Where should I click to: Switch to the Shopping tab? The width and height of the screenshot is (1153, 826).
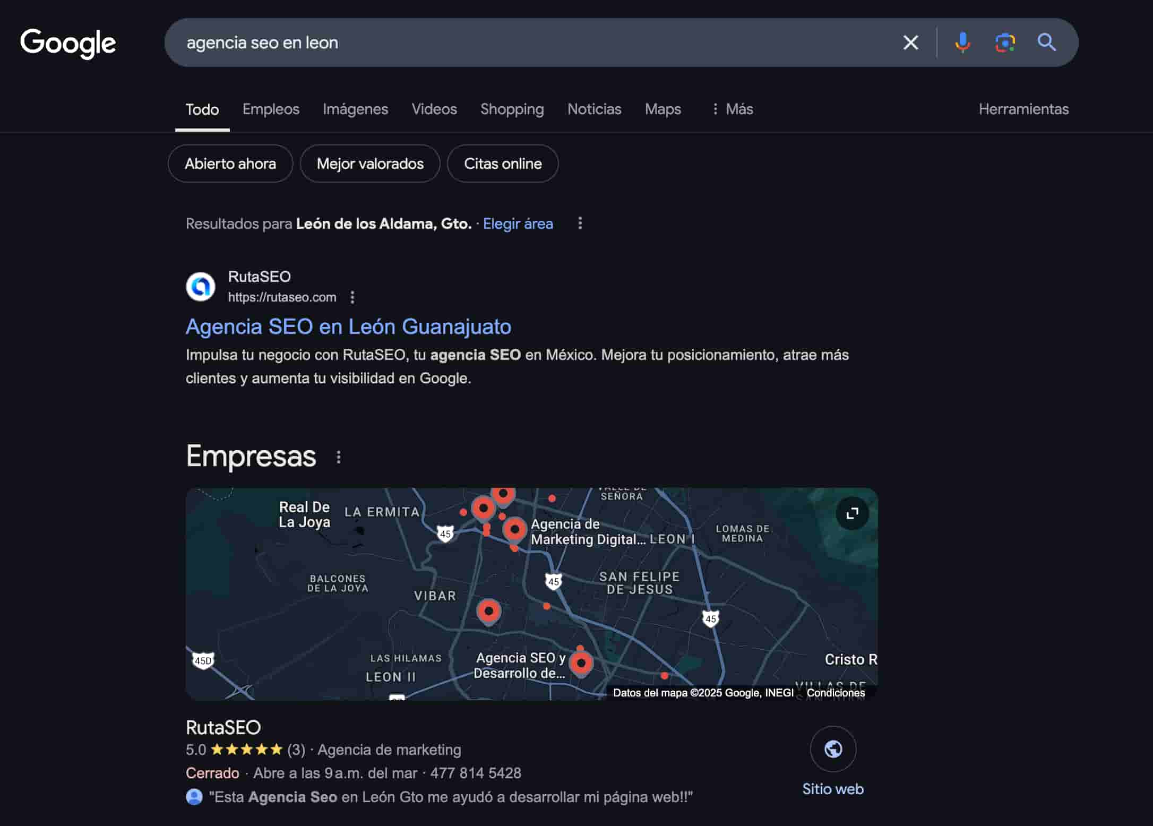(512, 109)
